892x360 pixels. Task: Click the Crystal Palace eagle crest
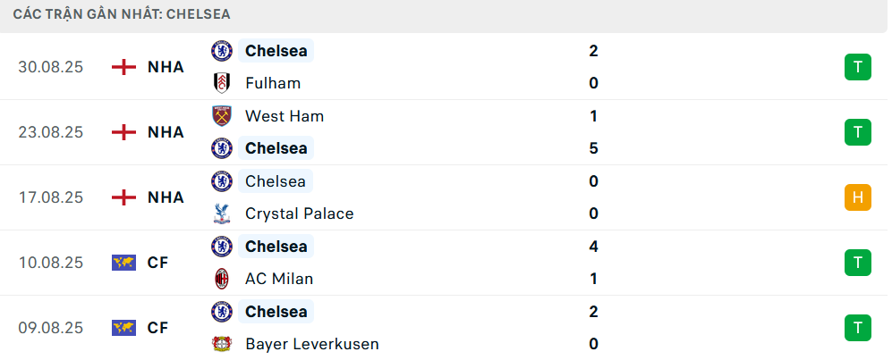(221, 213)
